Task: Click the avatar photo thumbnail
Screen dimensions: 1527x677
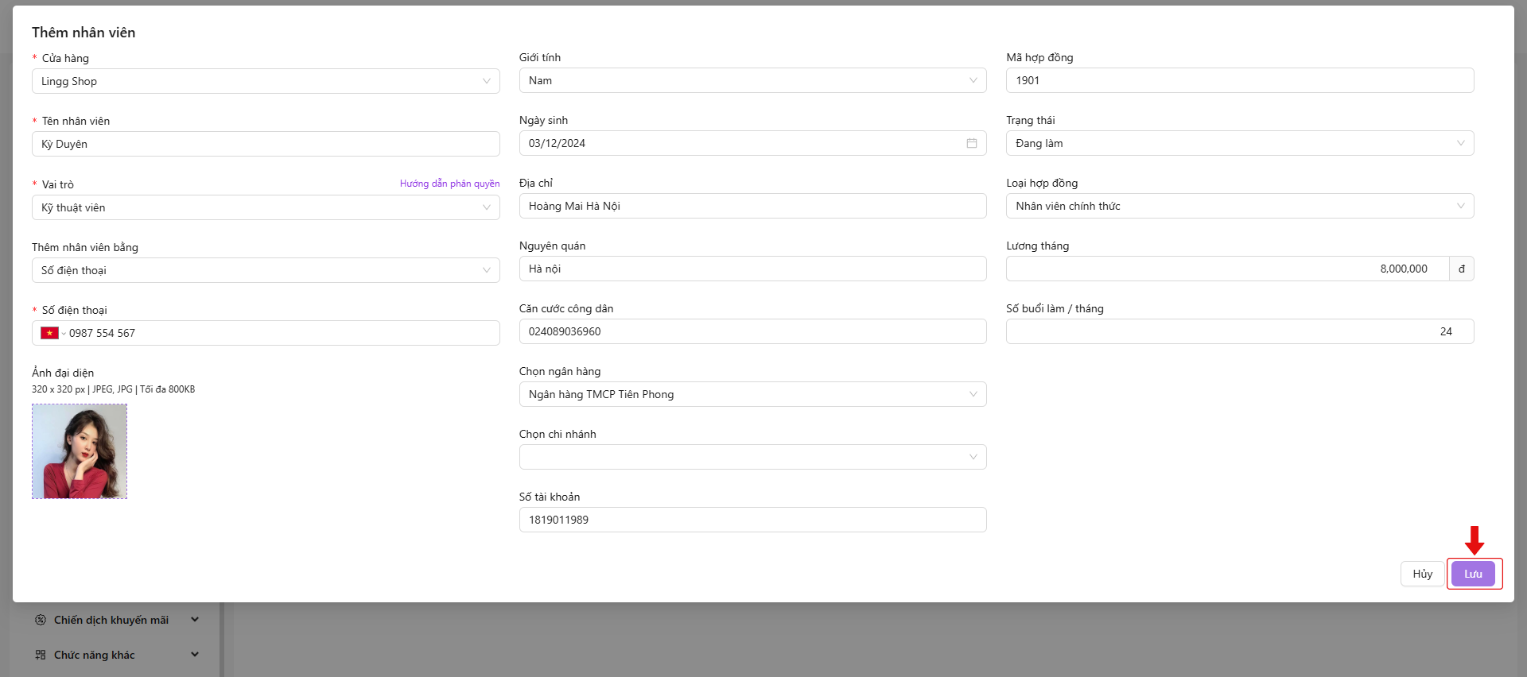Action: point(80,451)
